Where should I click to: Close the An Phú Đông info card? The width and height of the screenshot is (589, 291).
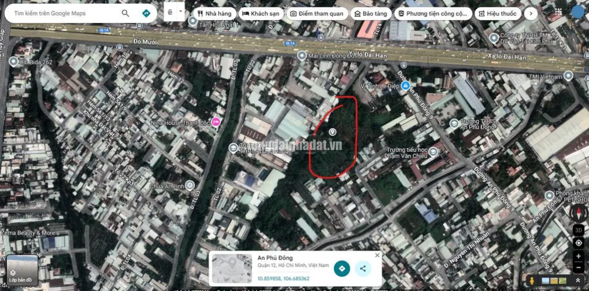(377, 255)
